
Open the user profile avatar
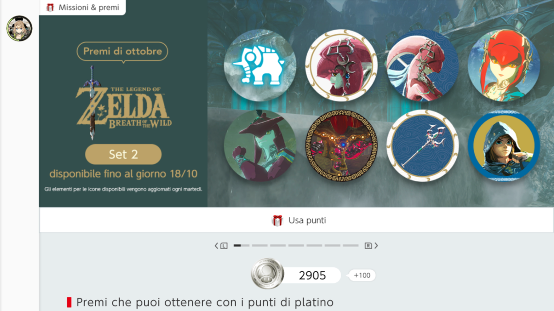(x=19, y=28)
